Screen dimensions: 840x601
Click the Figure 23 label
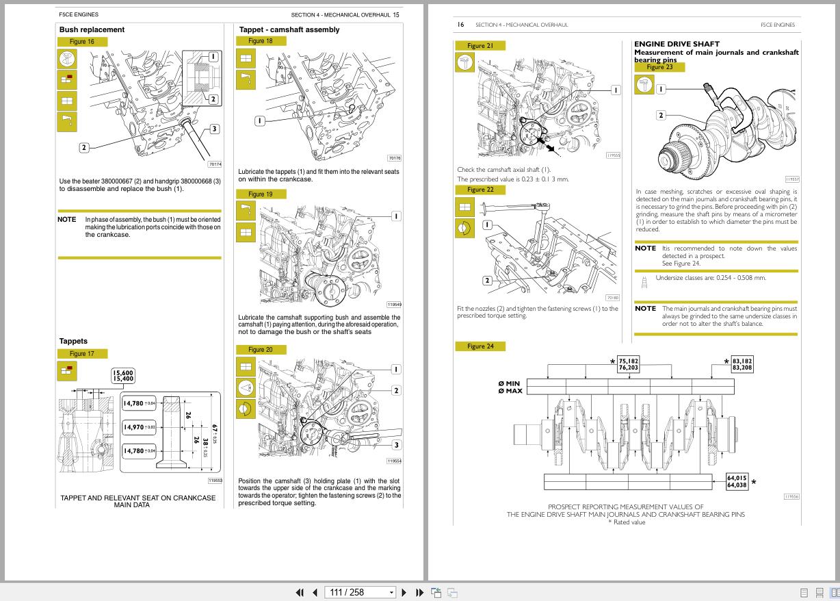pyautogui.click(x=659, y=67)
